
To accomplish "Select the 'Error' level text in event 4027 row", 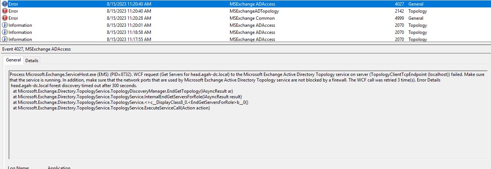I will (x=13, y=4).
